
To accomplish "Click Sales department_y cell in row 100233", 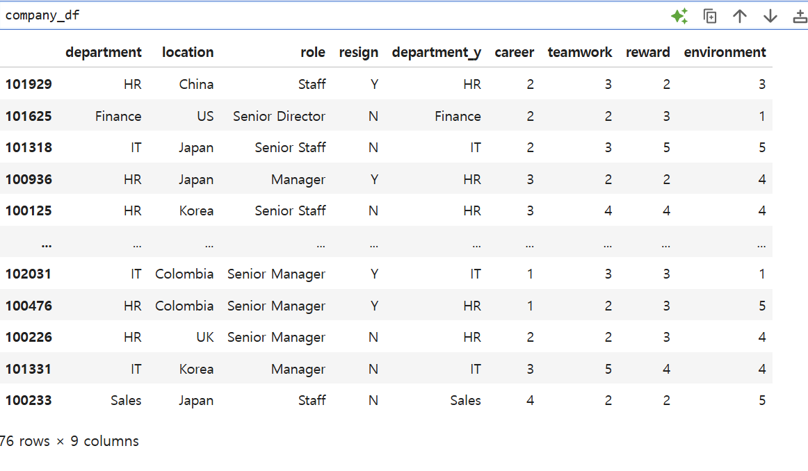I will [x=465, y=401].
